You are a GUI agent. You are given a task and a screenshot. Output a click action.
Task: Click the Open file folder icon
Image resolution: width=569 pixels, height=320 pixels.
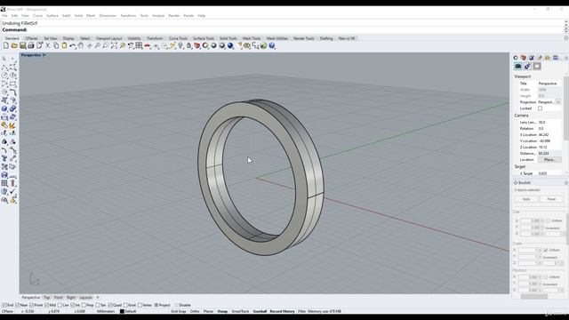[x=14, y=45]
